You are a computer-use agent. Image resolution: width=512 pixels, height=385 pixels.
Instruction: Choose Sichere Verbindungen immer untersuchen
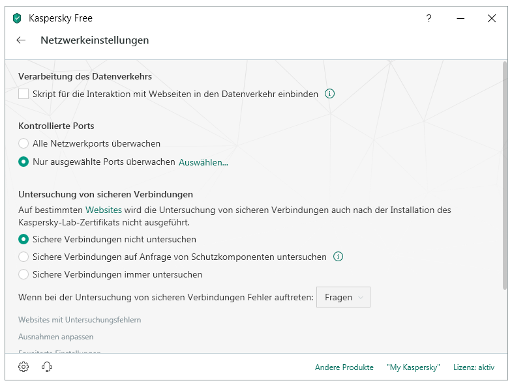tap(23, 274)
